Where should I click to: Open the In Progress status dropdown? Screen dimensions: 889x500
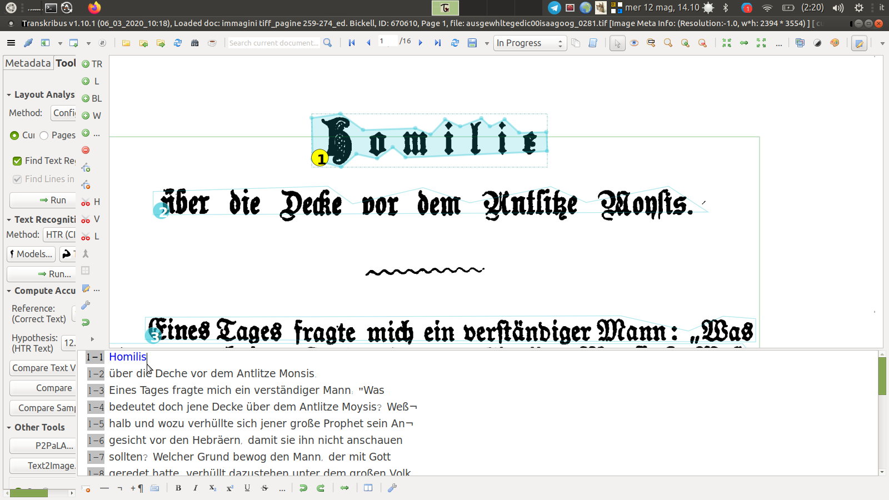[x=530, y=43]
